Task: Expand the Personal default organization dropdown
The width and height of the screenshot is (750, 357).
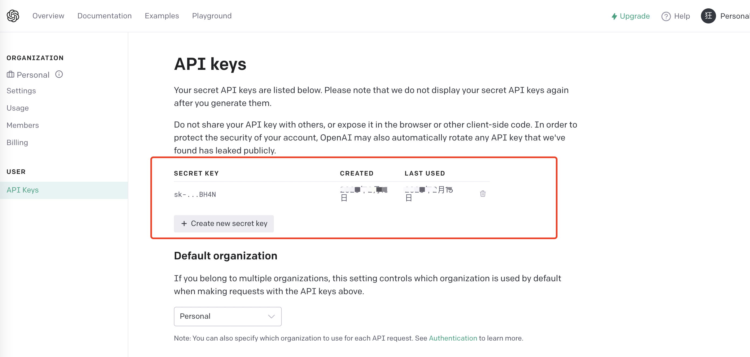Action: coord(227,316)
